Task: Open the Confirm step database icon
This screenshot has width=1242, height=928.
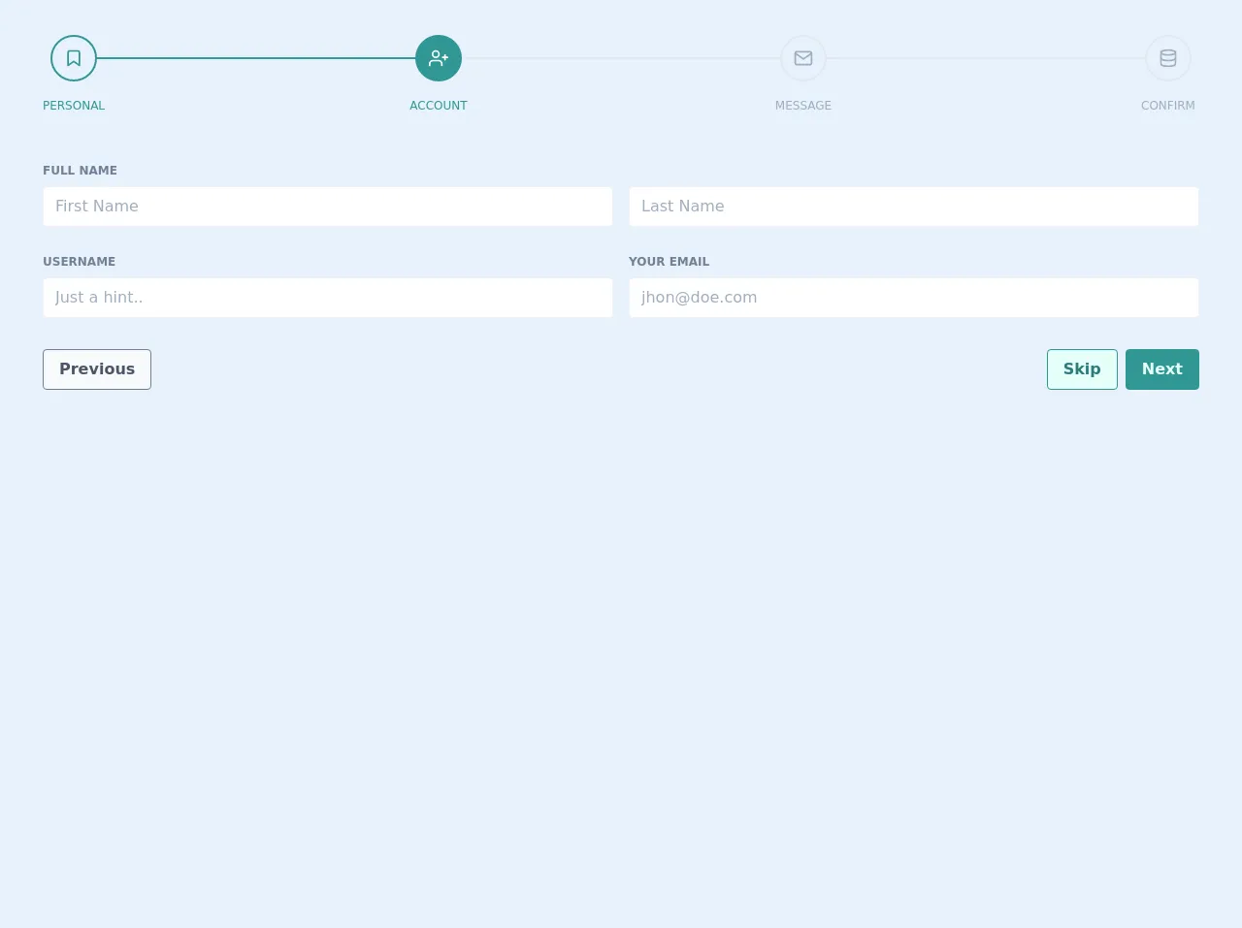Action: point(1168,58)
